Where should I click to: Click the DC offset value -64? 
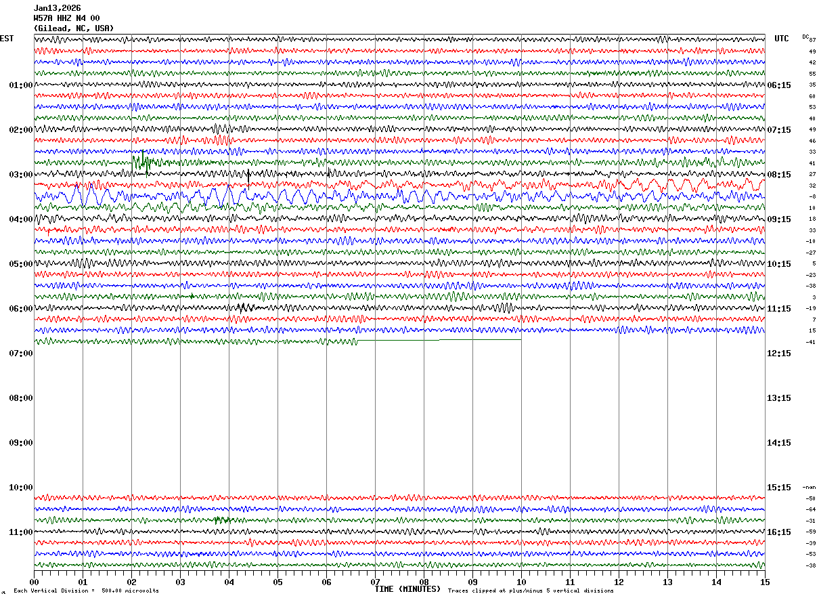pyautogui.click(x=811, y=509)
